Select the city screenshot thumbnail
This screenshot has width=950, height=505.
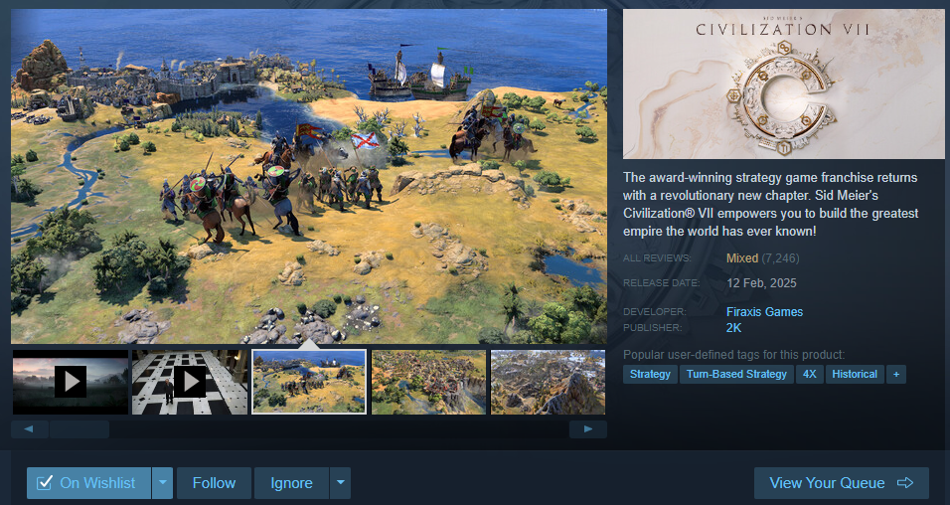[x=428, y=382]
